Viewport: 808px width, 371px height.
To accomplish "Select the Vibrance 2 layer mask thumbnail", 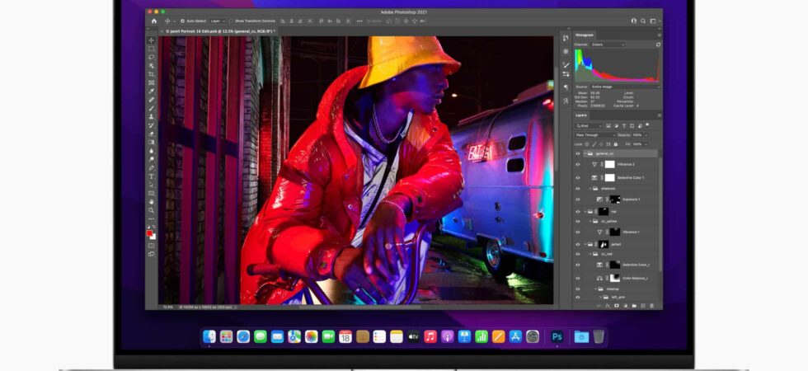I will [x=609, y=164].
